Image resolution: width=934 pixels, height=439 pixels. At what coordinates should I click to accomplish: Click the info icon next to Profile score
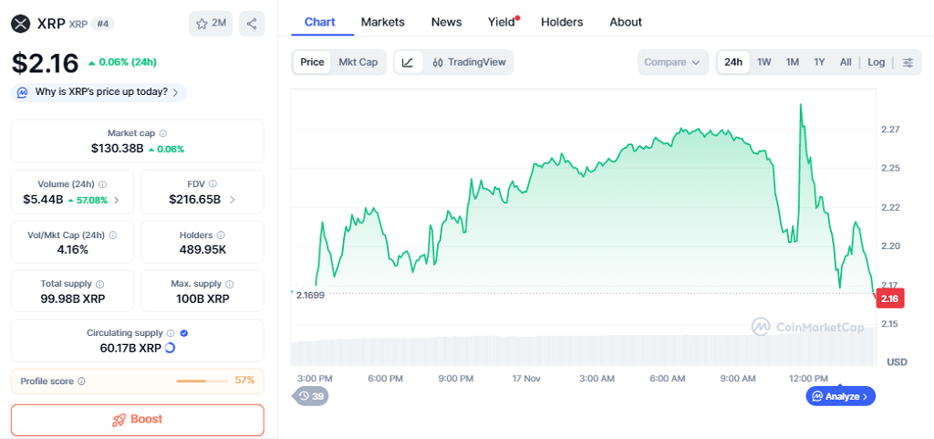tap(81, 381)
